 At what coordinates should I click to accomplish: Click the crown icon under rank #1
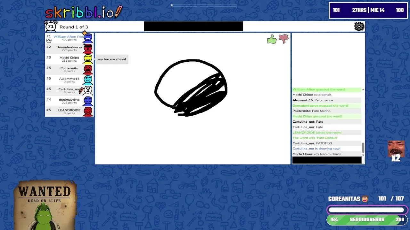click(x=49, y=41)
